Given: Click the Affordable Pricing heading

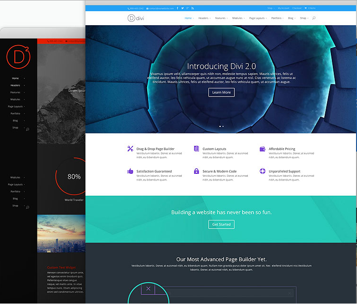Looking at the screenshot, I should click(282, 149).
